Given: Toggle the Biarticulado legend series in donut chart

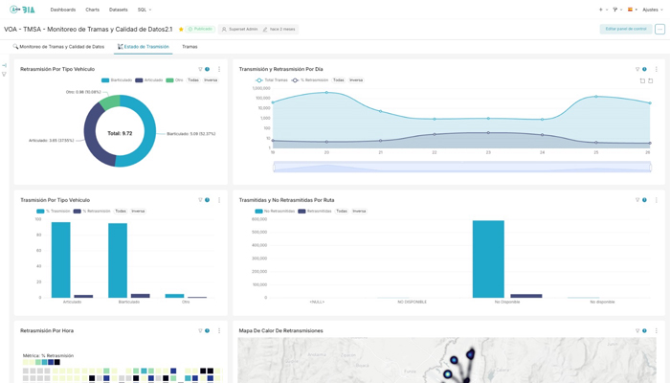Looking at the screenshot, I should pyautogui.click(x=117, y=80).
